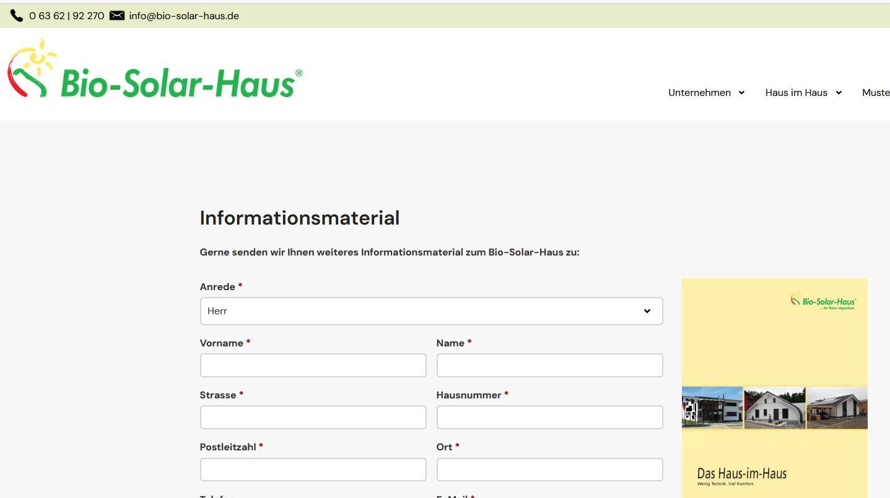Open the Anrede dropdown showing Herr
This screenshot has height=498, width=890.
pos(431,311)
